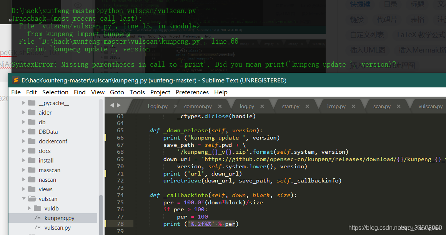Open the Find menu
446x235 pixels.
coord(80,92)
